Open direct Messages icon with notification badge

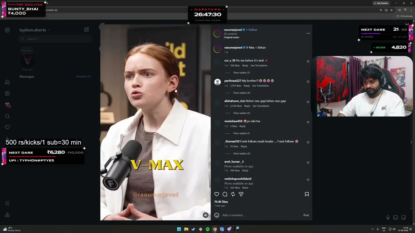[x=7, y=105]
